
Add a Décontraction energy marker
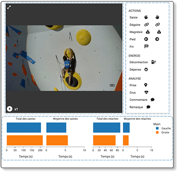tap(154, 62)
